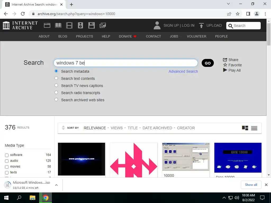Expand the download item options chevron
This screenshot has height=203, width=271.
click(x=56, y=185)
